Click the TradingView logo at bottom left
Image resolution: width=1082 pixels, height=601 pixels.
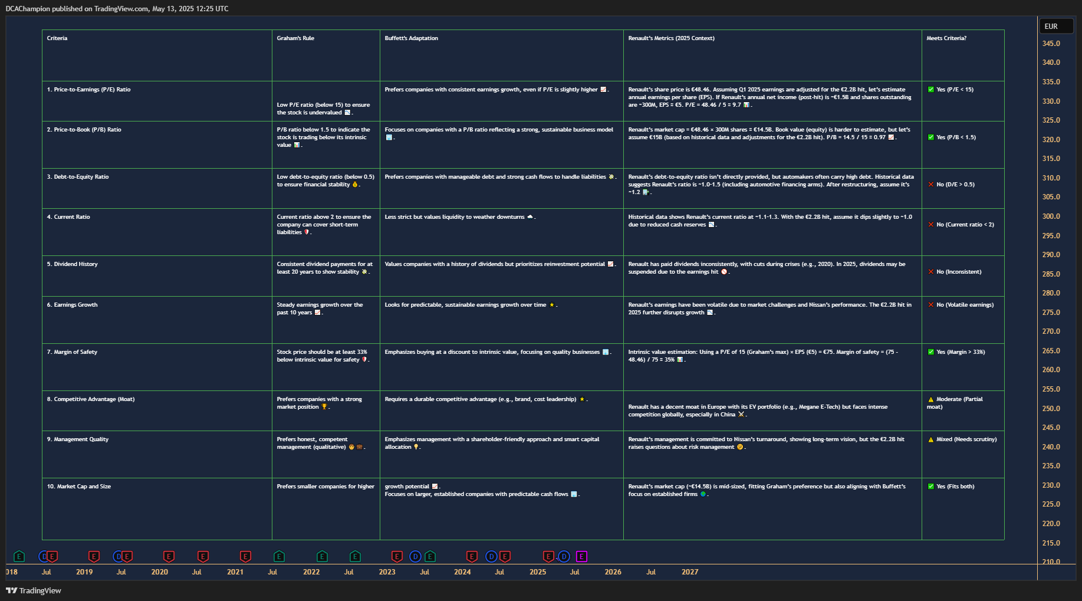coord(34,590)
